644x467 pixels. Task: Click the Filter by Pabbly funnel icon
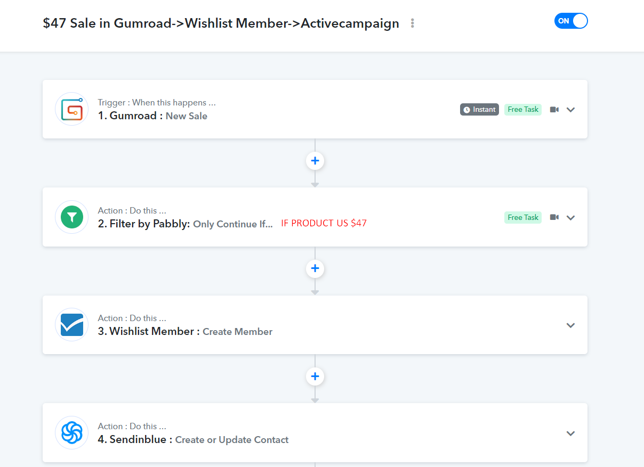click(72, 217)
